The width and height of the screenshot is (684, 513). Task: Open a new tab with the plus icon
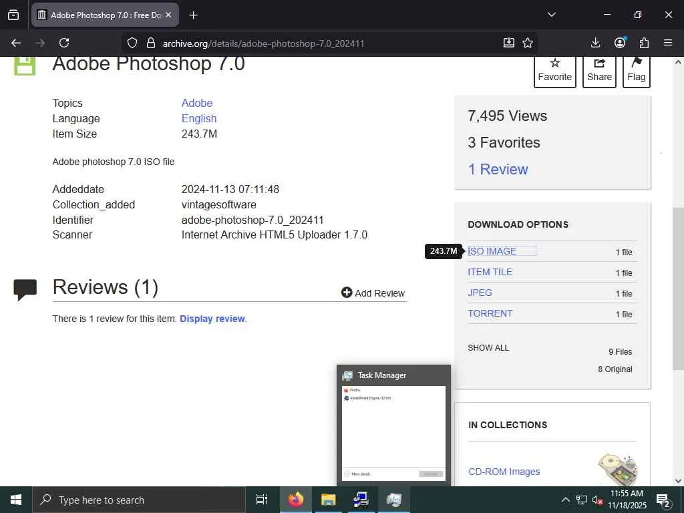pyautogui.click(x=193, y=15)
